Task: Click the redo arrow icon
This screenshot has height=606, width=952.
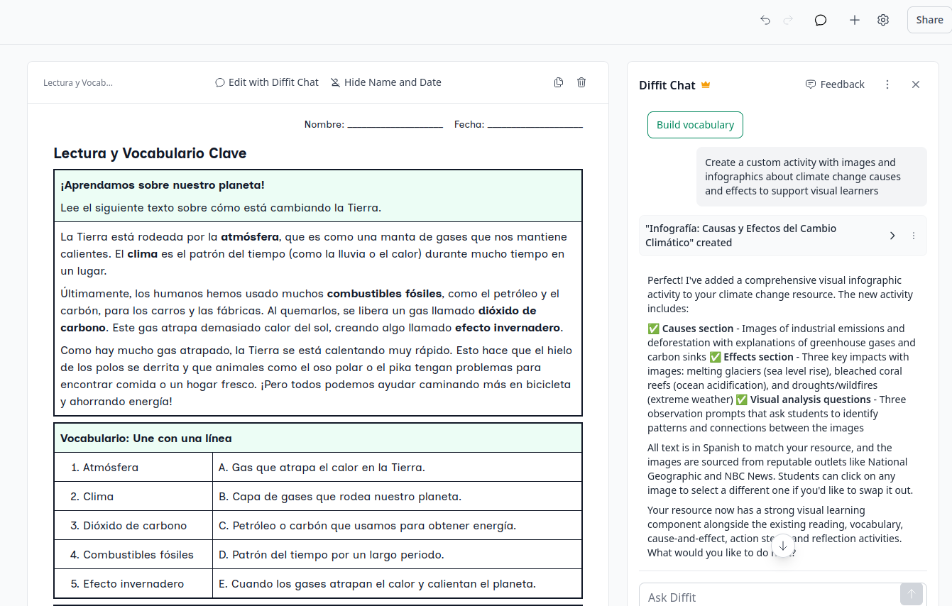Action: point(788,20)
